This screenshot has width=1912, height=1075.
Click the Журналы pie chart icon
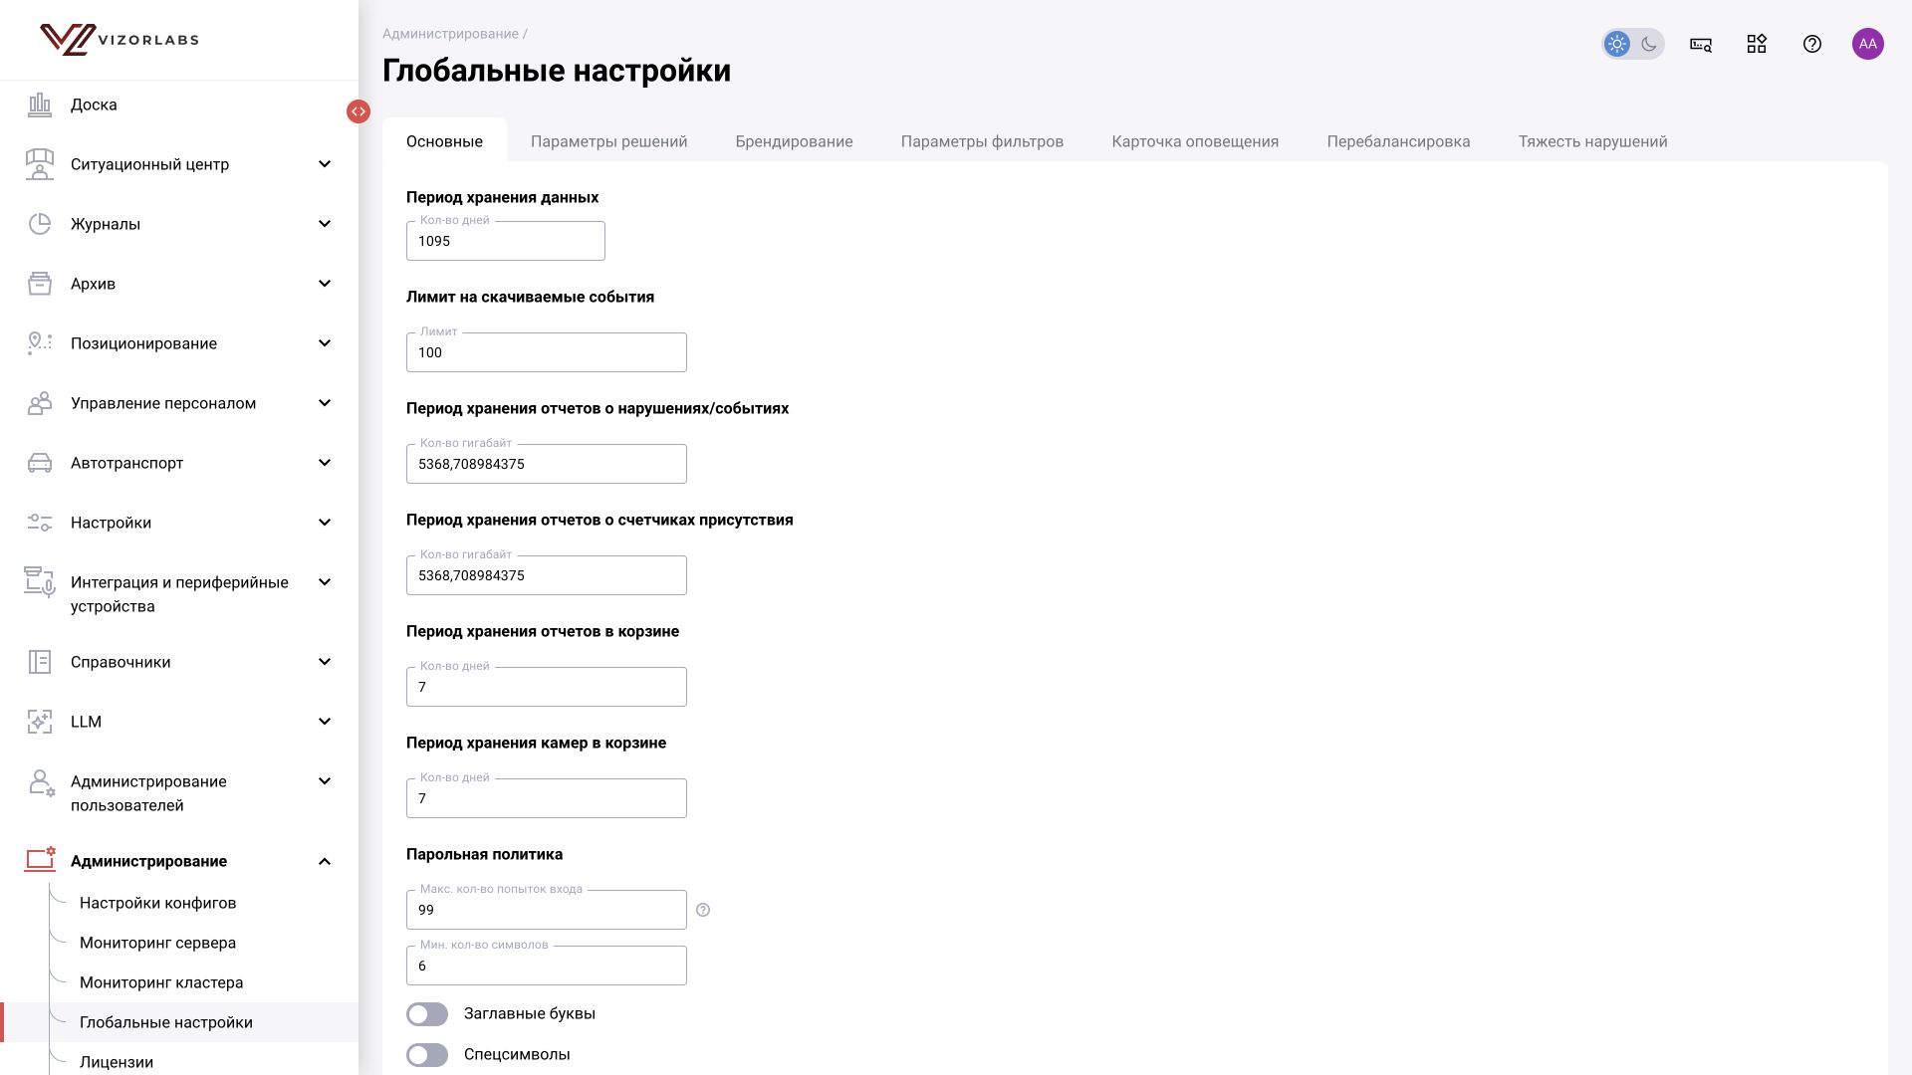coord(40,224)
